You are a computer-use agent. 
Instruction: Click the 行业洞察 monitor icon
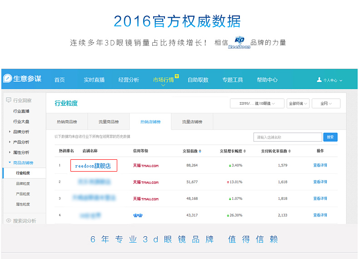pyautogui.click(x=9, y=100)
